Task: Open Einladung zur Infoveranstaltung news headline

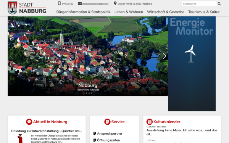Action: click(x=46, y=131)
